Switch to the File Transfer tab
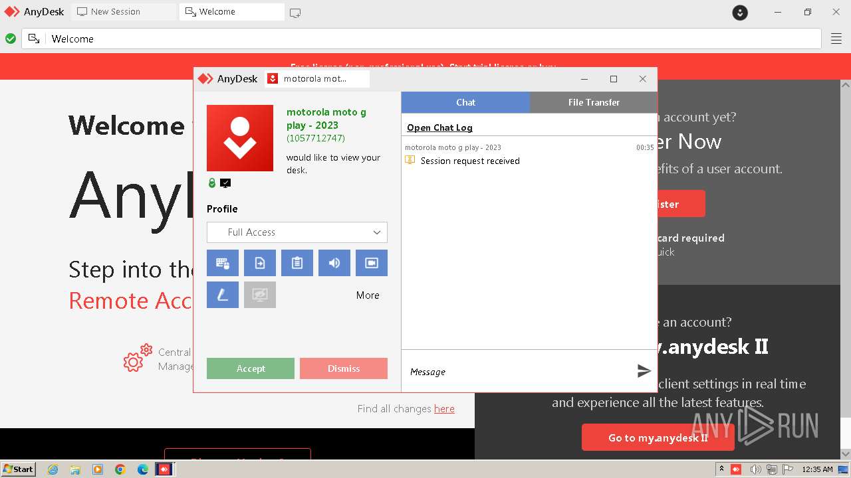This screenshot has height=478, width=851. point(594,102)
